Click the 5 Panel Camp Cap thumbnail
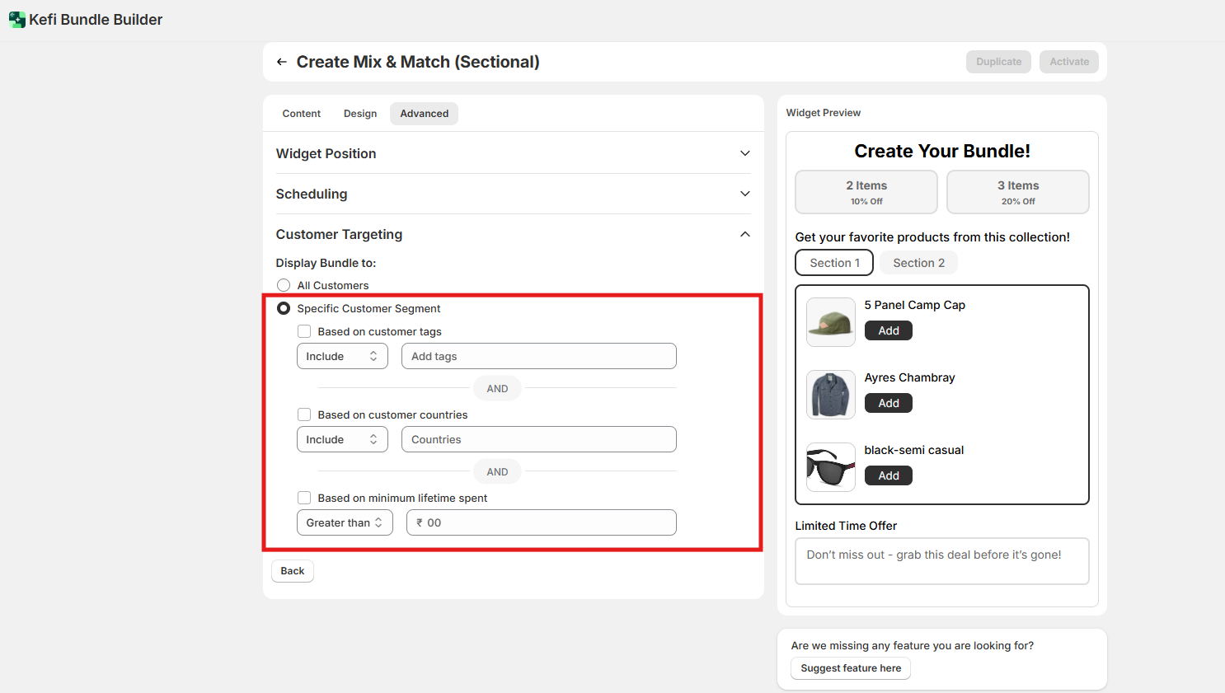This screenshot has width=1225, height=693. pos(830,322)
